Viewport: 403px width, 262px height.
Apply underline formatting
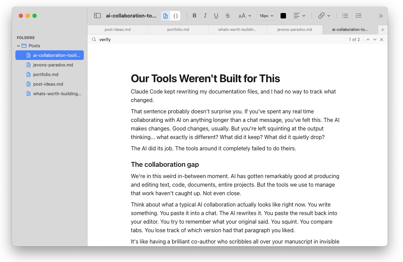(x=216, y=16)
